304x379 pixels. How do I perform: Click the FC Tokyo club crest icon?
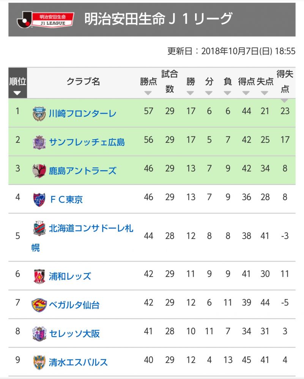pyautogui.click(x=39, y=199)
